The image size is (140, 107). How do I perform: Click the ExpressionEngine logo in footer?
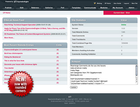pos(70,97)
